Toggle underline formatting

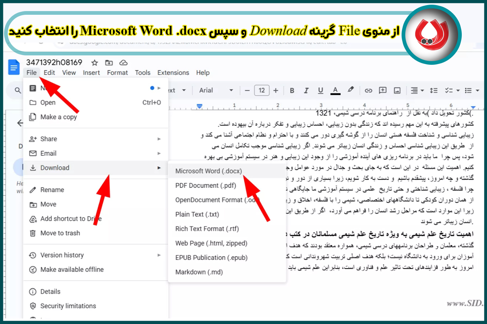[x=321, y=90]
